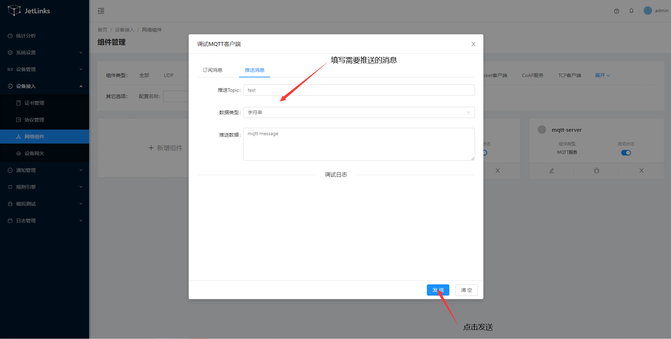671x339 pixels.
Task: Click the debug bug icon on mqtt-server card
Action: click(x=596, y=171)
